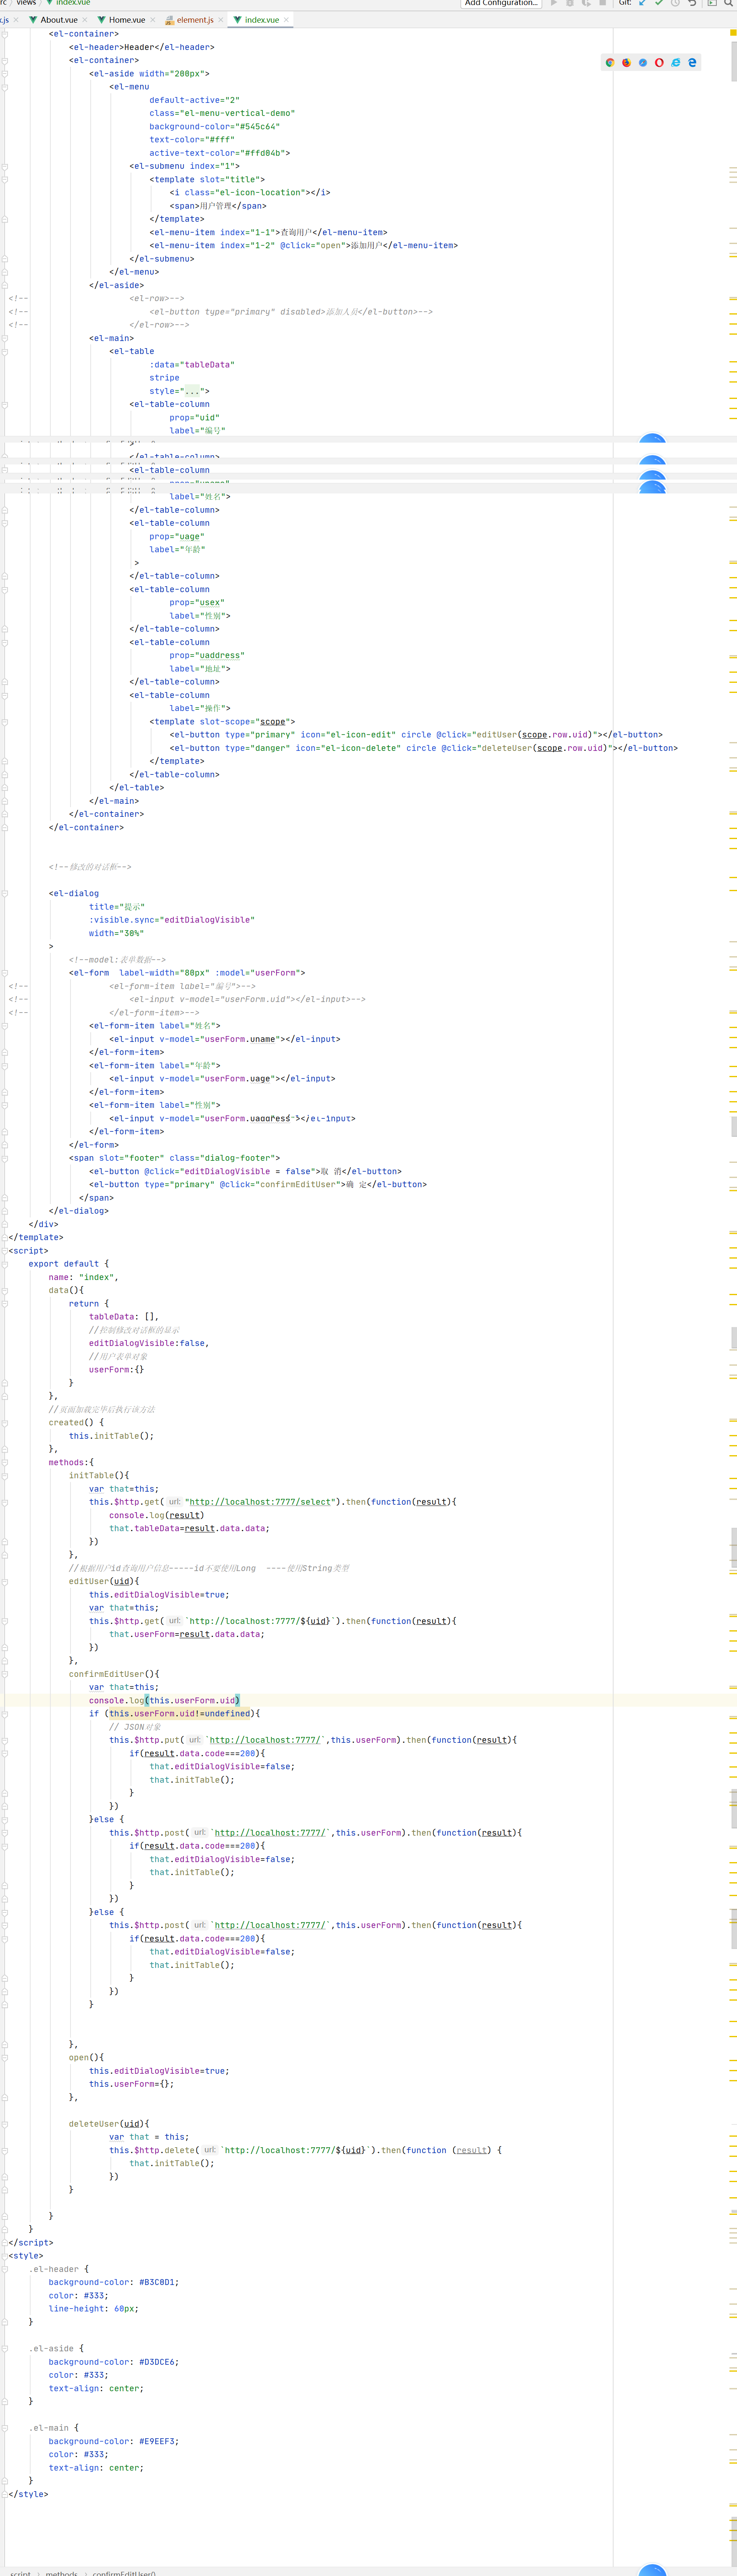737x2576 pixels.
Task: Click 'background-color: #B3C0D1;' in .el-header
Action: (114, 2282)
